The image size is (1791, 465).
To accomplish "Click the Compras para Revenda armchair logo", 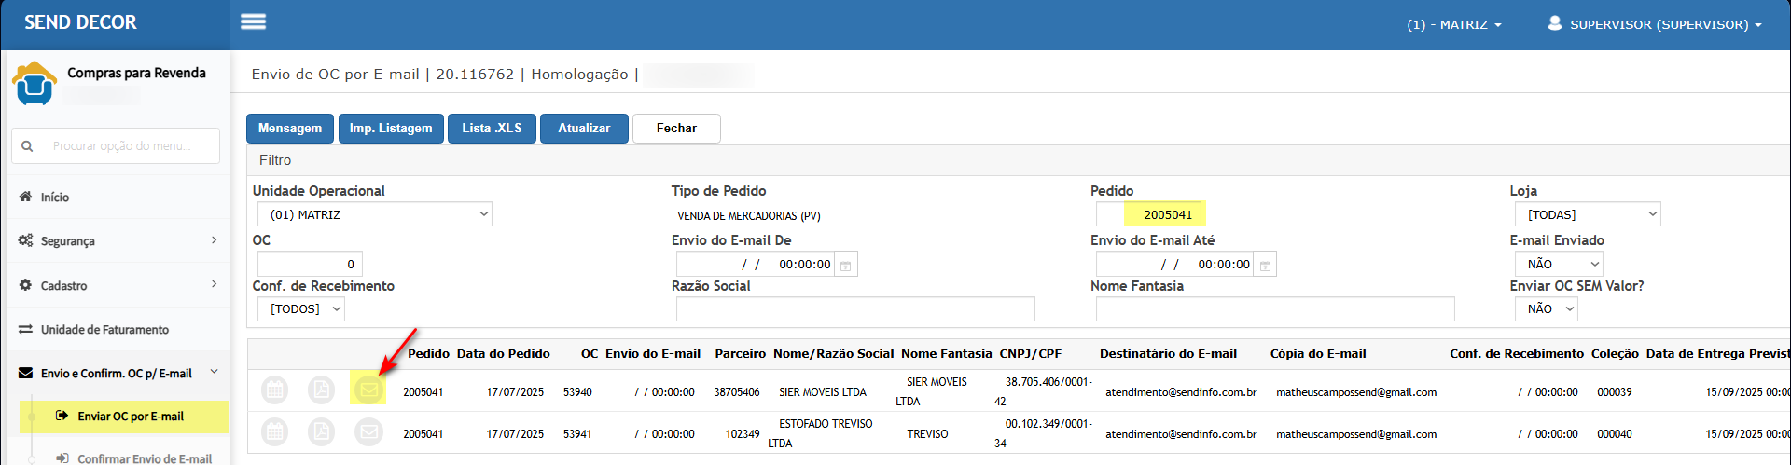I will [35, 83].
